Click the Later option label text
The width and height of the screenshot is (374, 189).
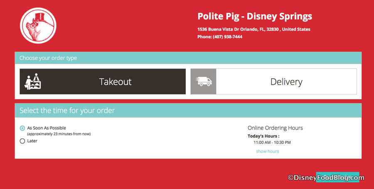tap(32, 141)
